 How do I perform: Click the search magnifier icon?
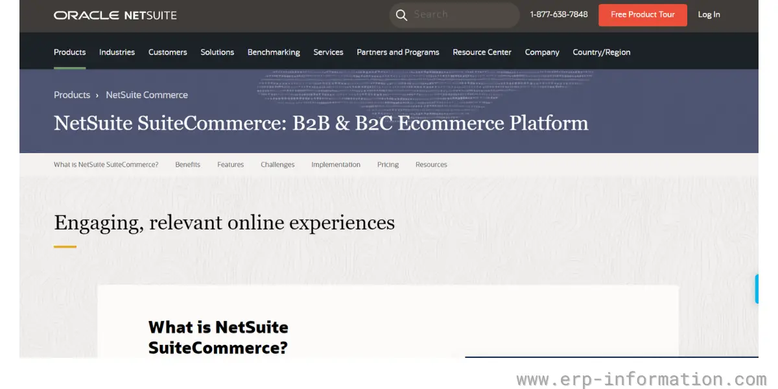tap(401, 15)
